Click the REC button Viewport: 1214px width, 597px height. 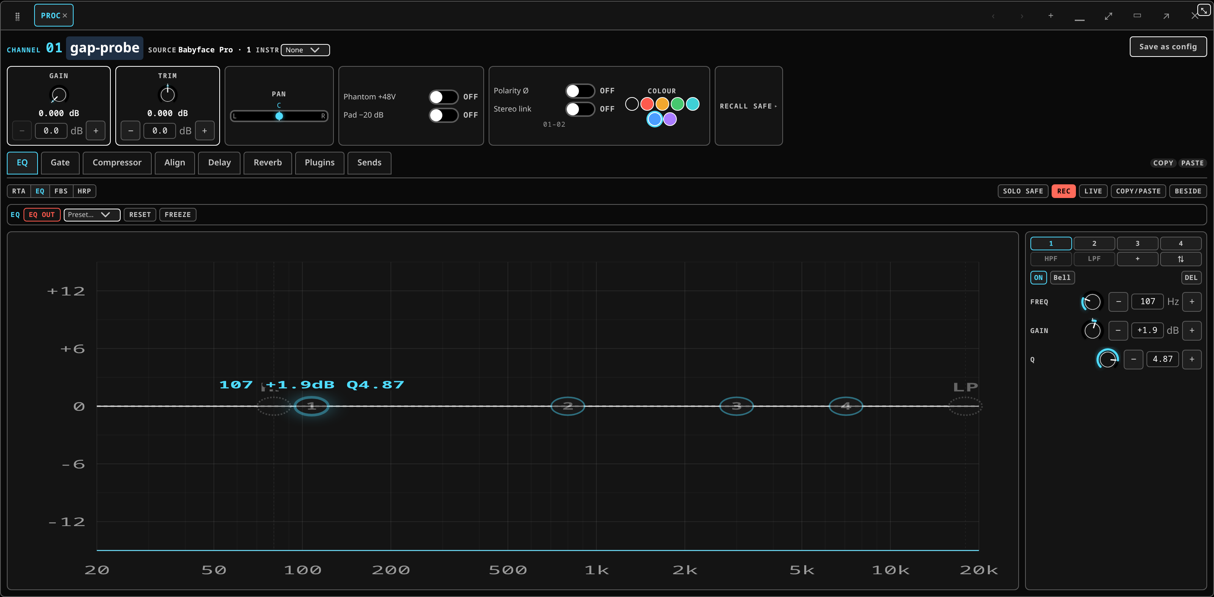coord(1063,191)
